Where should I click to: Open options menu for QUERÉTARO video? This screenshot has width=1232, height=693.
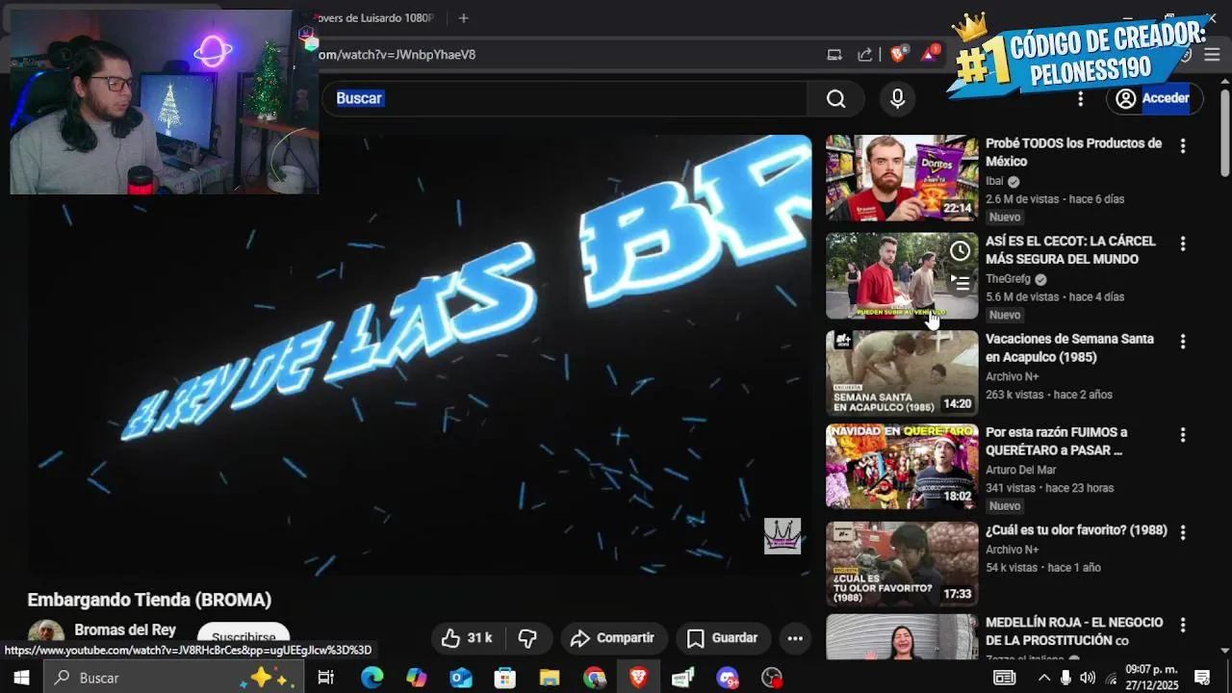point(1183,436)
